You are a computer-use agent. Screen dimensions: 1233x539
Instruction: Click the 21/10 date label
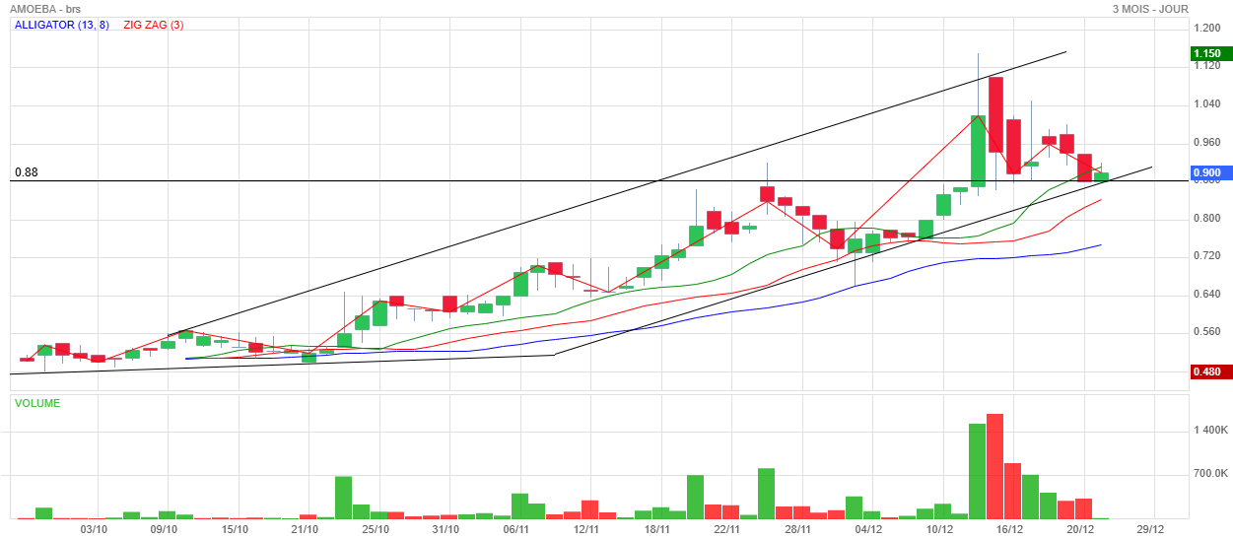tap(305, 529)
